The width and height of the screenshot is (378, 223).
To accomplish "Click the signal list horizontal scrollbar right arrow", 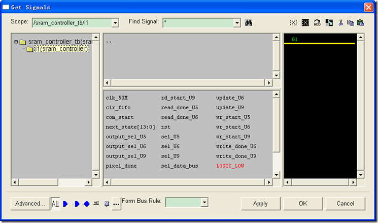I will point(269,182).
